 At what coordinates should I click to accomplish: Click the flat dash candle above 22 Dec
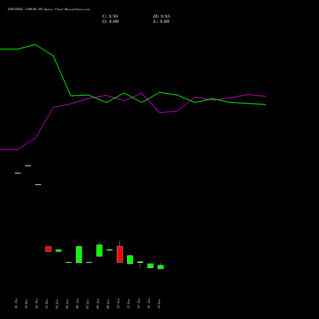pos(38,184)
